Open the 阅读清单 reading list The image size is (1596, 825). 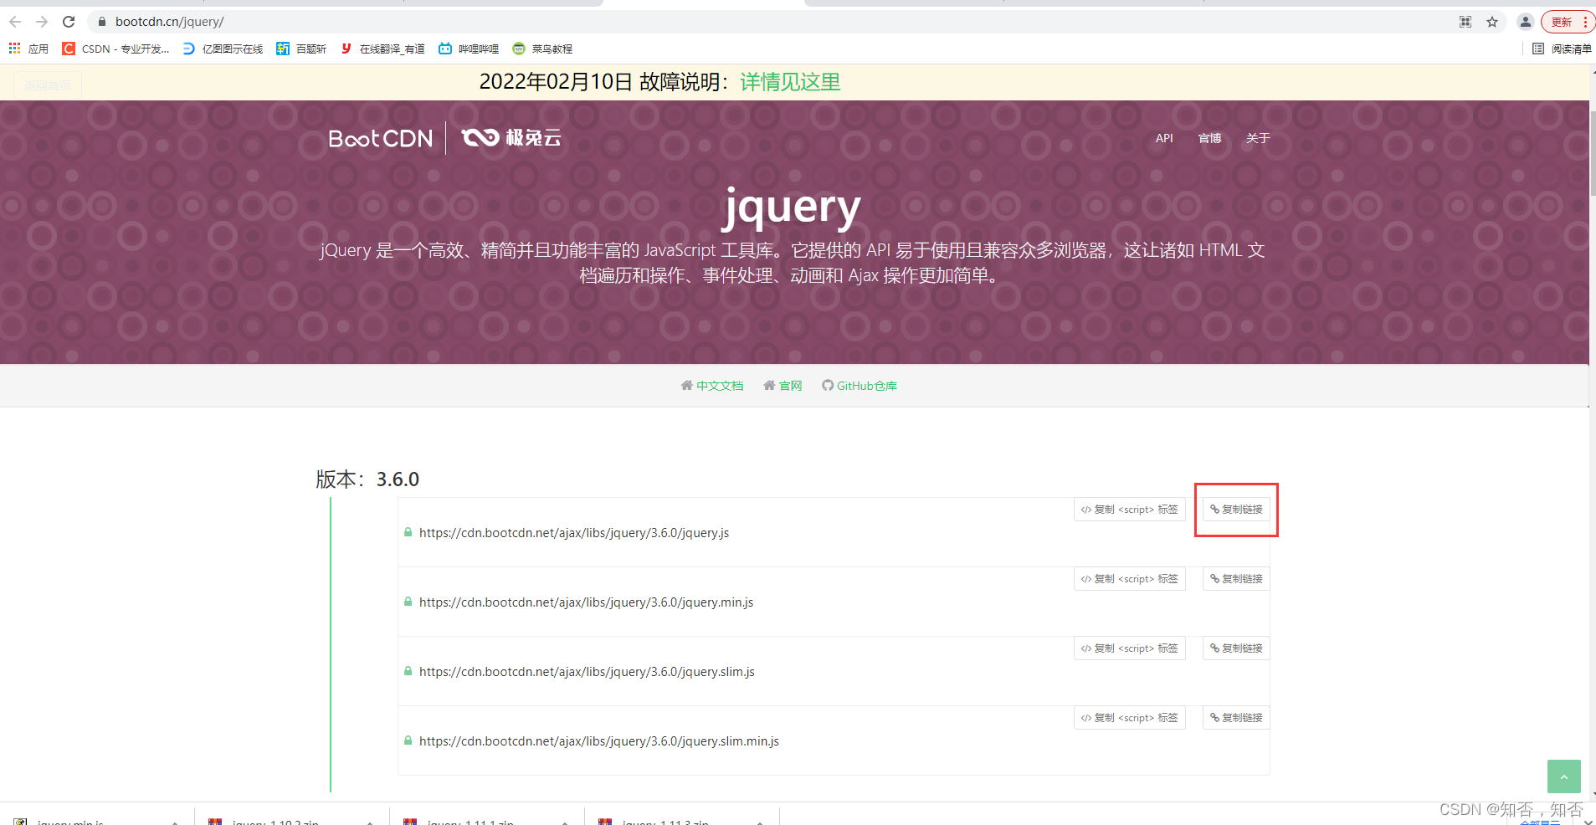pos(1562,49)
